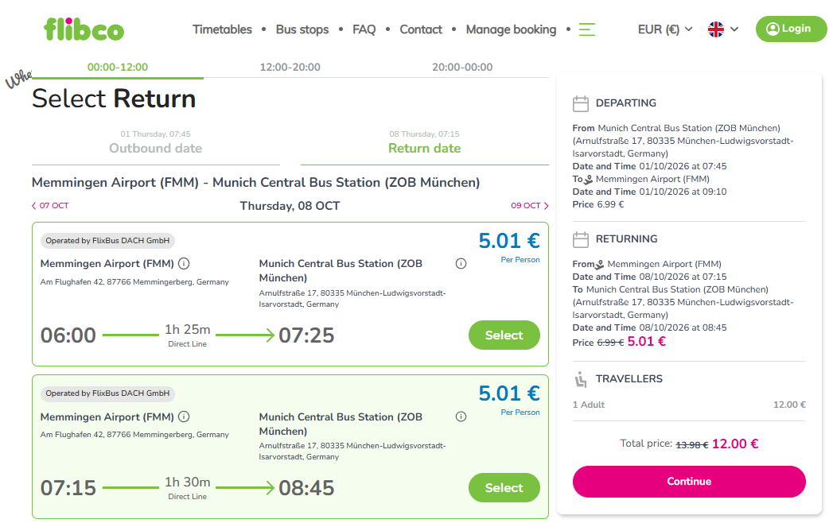Click the RETURNING calendar icon
Viewport: 829px width, 527px height.
click(581, 240)
